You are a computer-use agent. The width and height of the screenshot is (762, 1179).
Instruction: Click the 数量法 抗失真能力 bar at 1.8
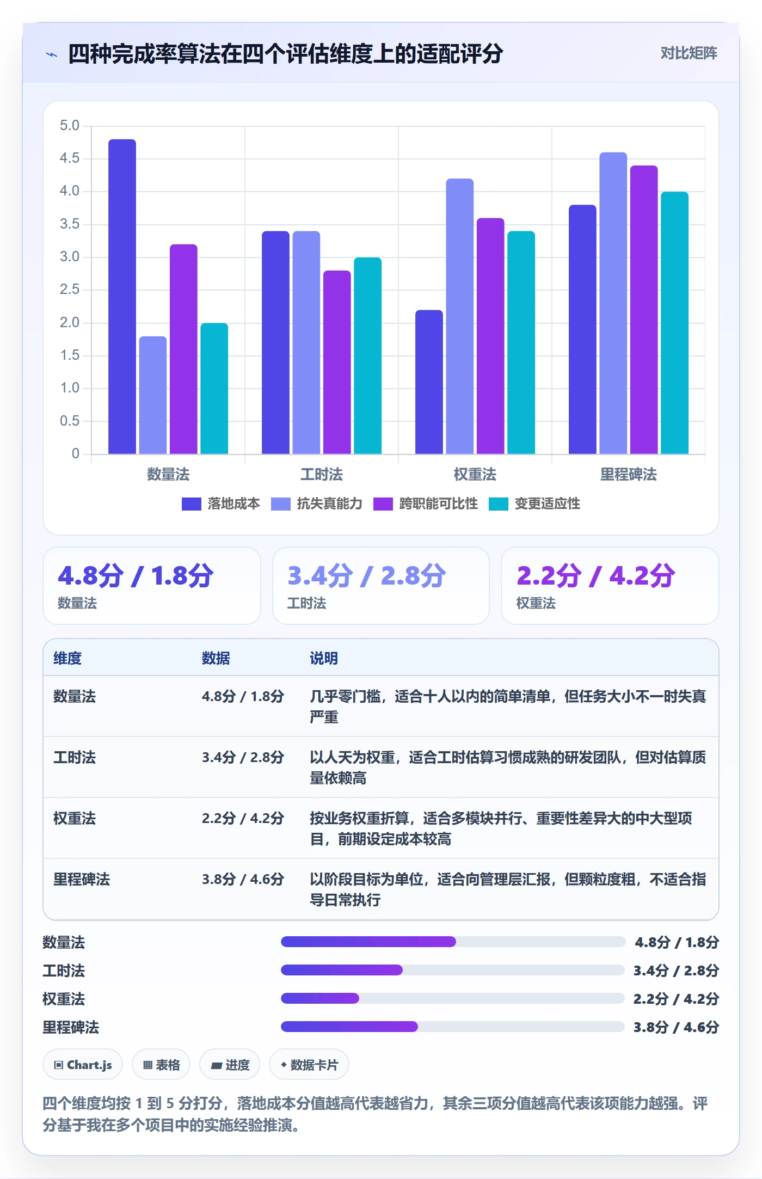[x=153, y=395]
